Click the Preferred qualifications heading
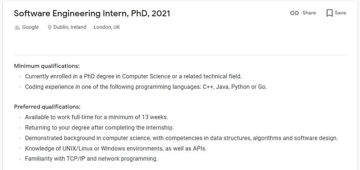 pyautogui.click(x=47, y=107)
